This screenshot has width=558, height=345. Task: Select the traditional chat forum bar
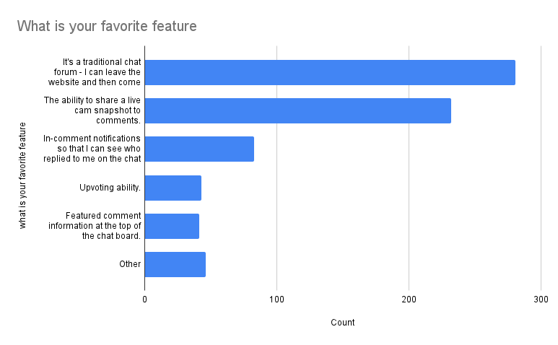coord(330,72)
